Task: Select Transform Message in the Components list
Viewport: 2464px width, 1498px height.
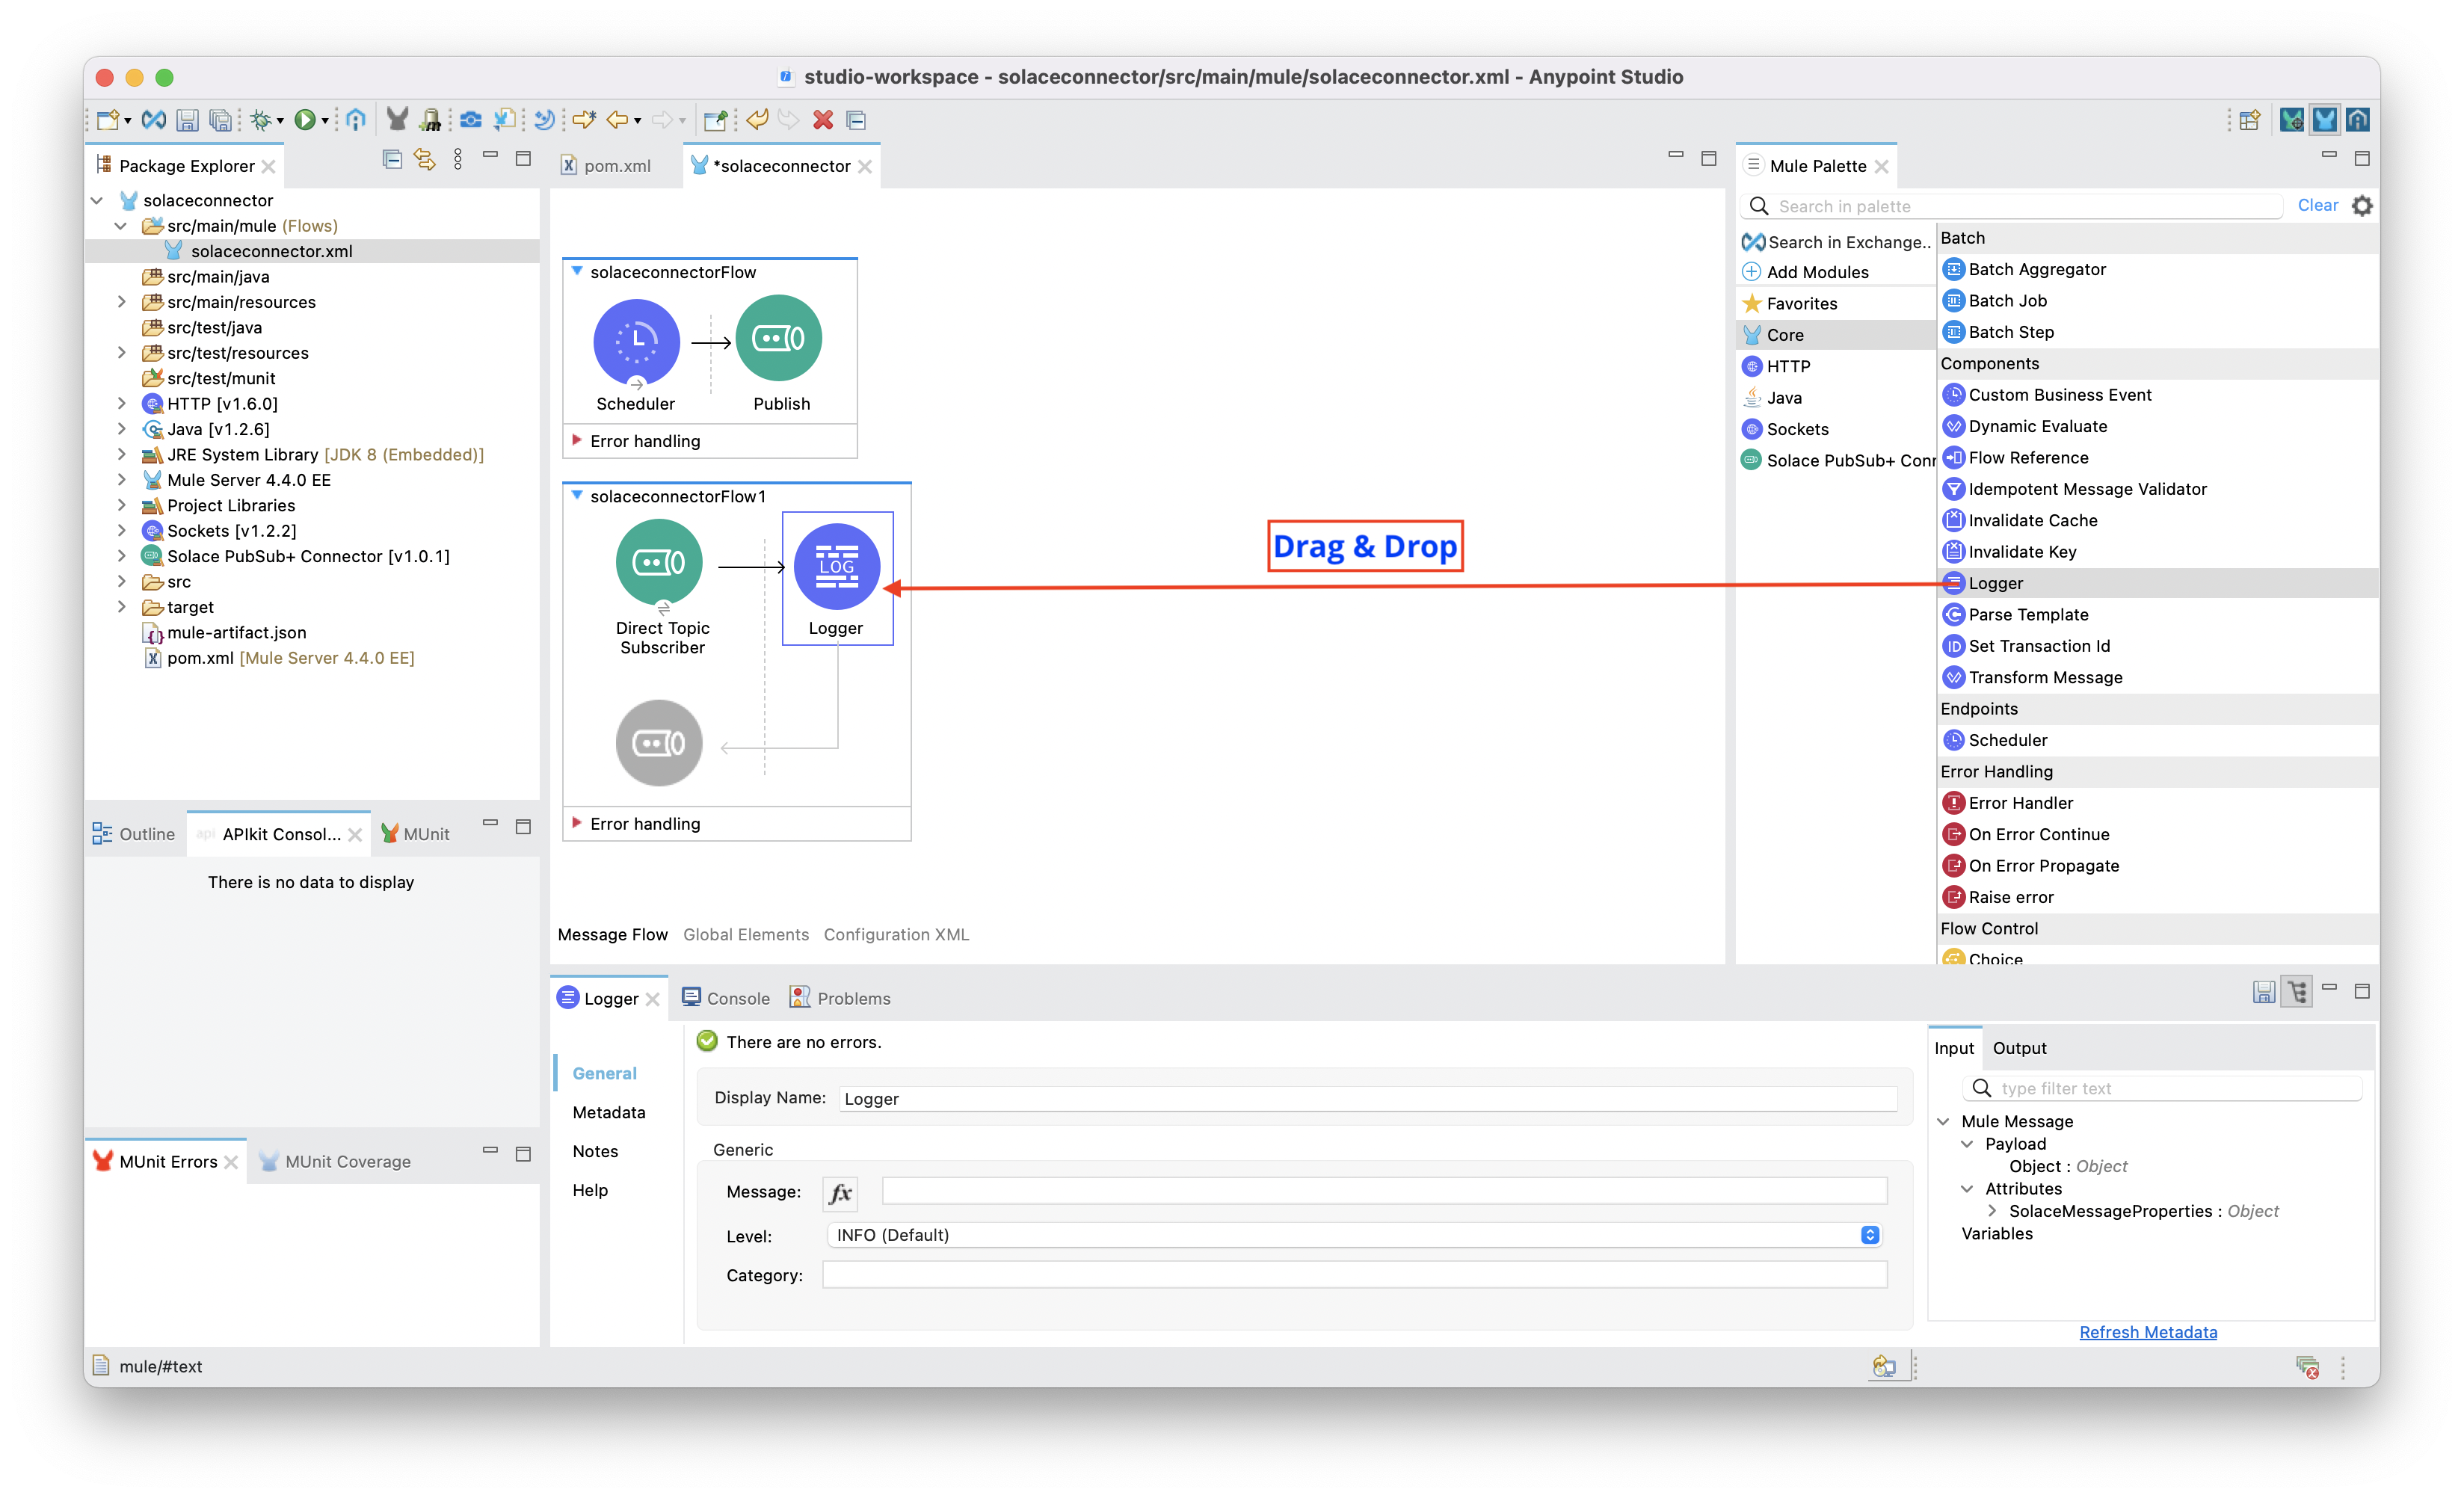Action: coord(2043,677)
